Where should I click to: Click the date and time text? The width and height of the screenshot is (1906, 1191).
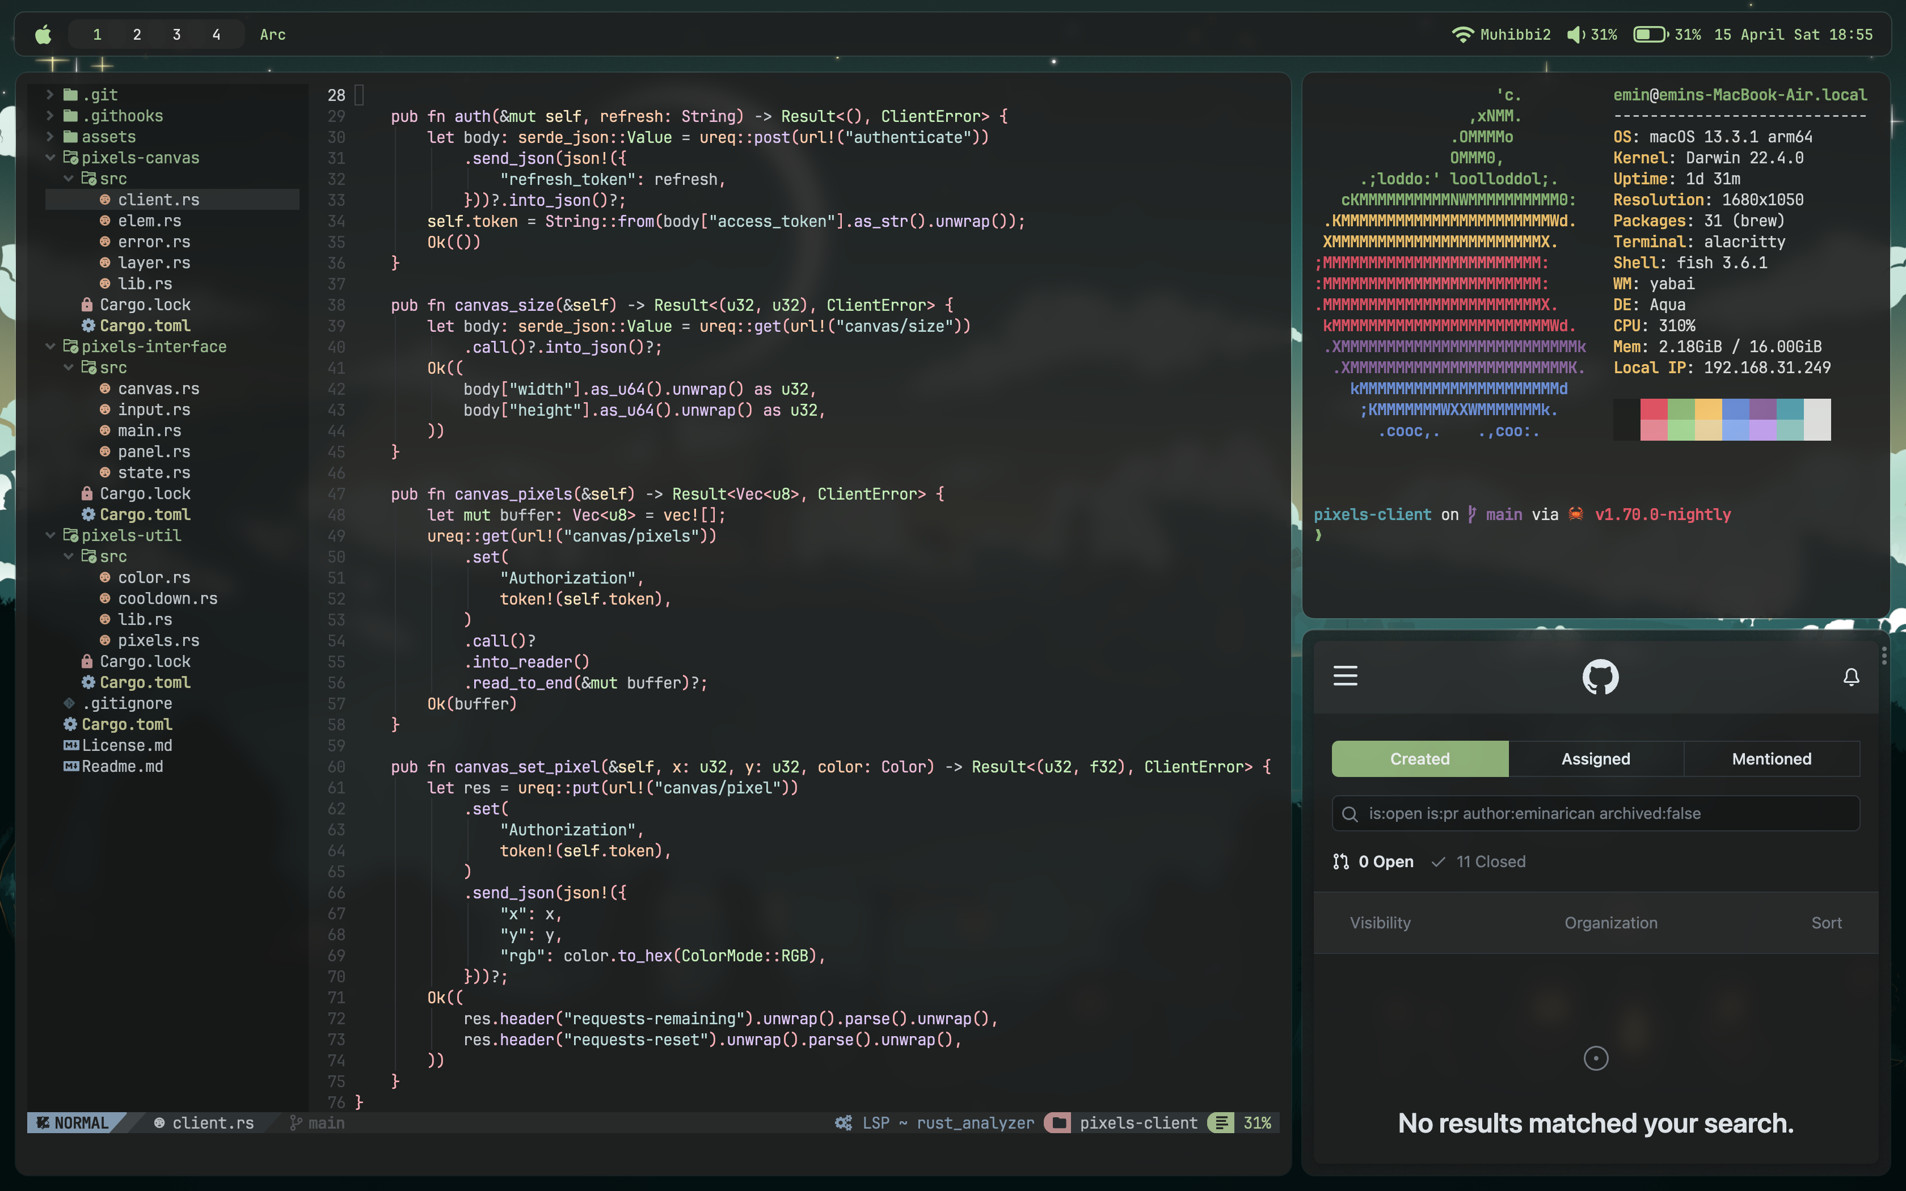(1793, 35)
